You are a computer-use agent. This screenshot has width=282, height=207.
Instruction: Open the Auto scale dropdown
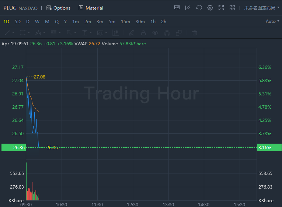pos(272,21)
